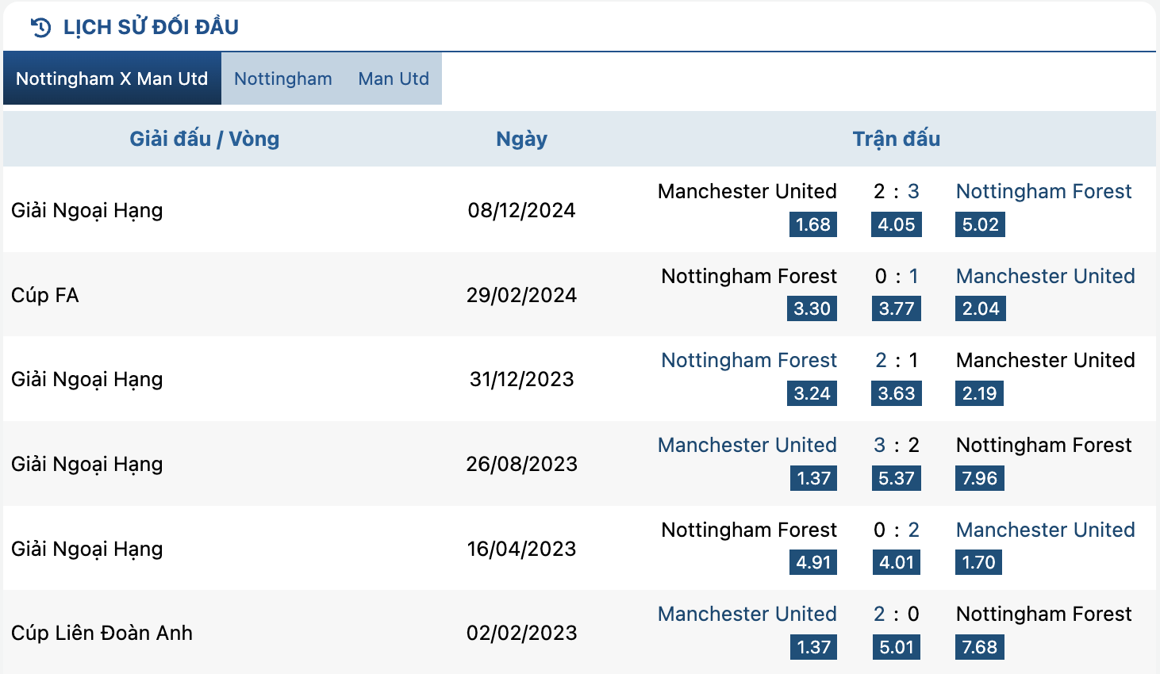This screenshot has height=674, width=1160.
Task: Open the Man Utd tab
Action: (x=394, y=79)
